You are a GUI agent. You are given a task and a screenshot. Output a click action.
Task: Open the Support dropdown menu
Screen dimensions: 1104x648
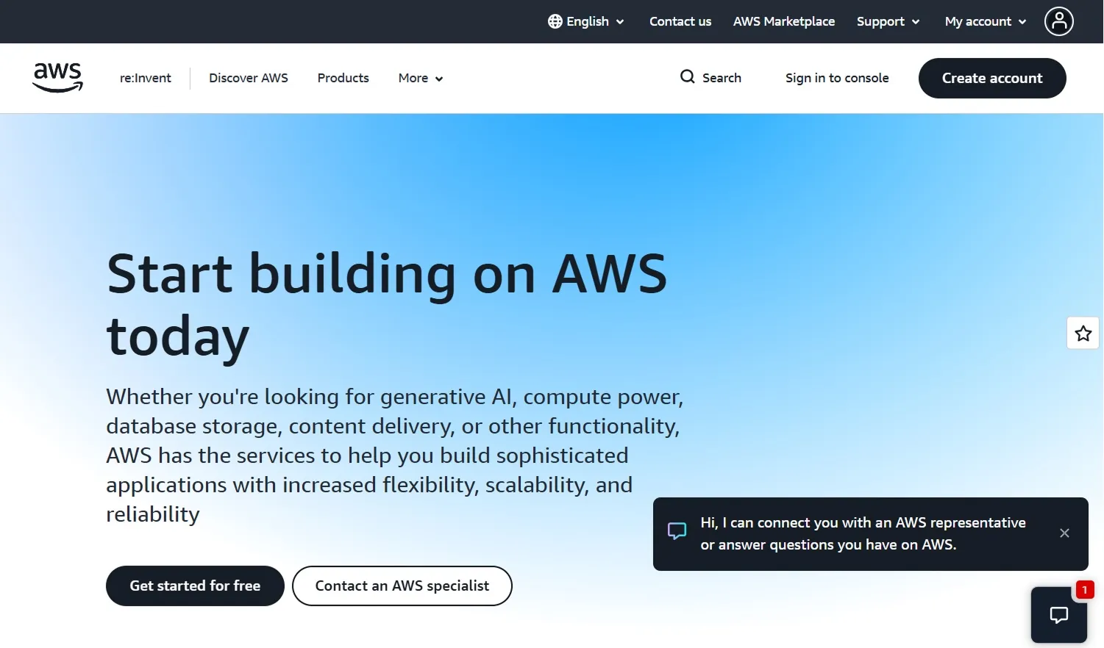(x=888, y=21)
